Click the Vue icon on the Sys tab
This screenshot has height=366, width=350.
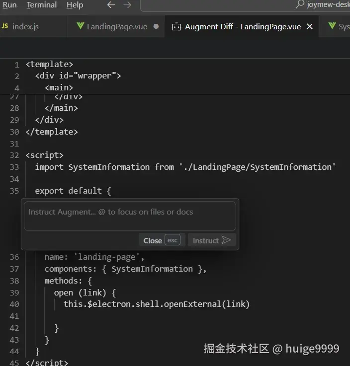tap(332, 26)
